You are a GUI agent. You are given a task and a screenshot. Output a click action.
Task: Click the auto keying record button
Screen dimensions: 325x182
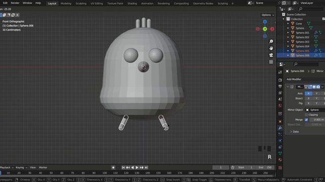tap(113, 167)
